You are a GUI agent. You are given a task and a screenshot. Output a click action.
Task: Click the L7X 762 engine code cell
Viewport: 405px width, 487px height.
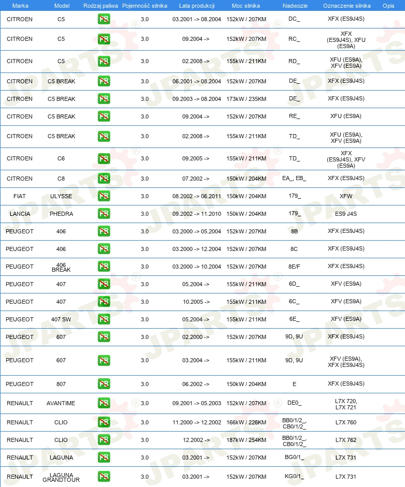(346, 440)
